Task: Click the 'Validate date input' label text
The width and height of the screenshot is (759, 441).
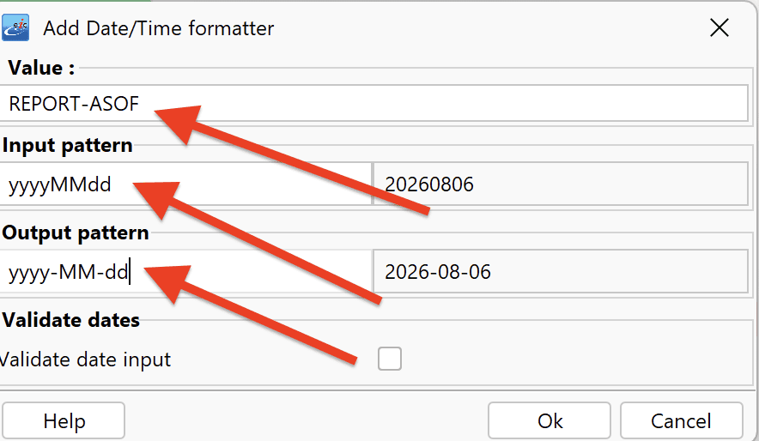Action: [x=85, y=359]
